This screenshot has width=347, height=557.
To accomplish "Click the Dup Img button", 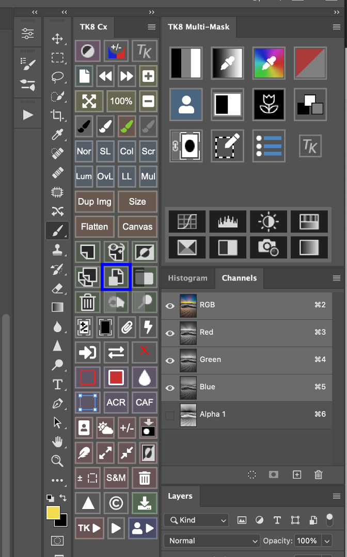I will pyautogui.click(x=94, y=202).
